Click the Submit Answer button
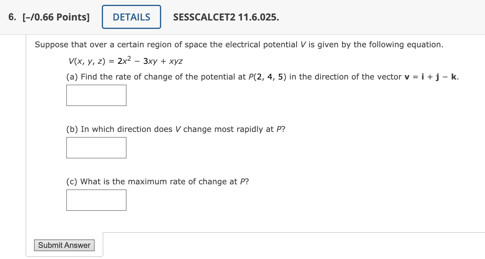 [64, 245]
